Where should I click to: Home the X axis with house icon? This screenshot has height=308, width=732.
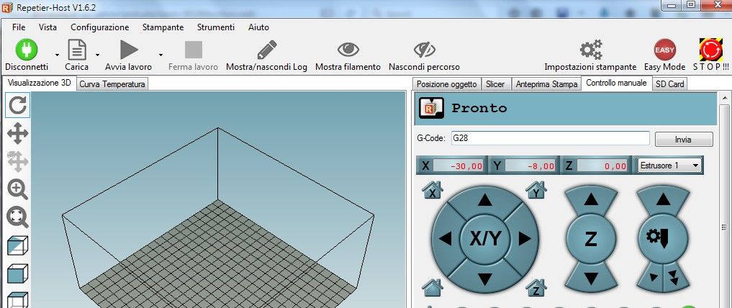pyautogui.click(x=433, y=190)
